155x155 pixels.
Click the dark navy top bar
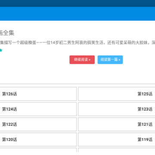coord(77,3)
